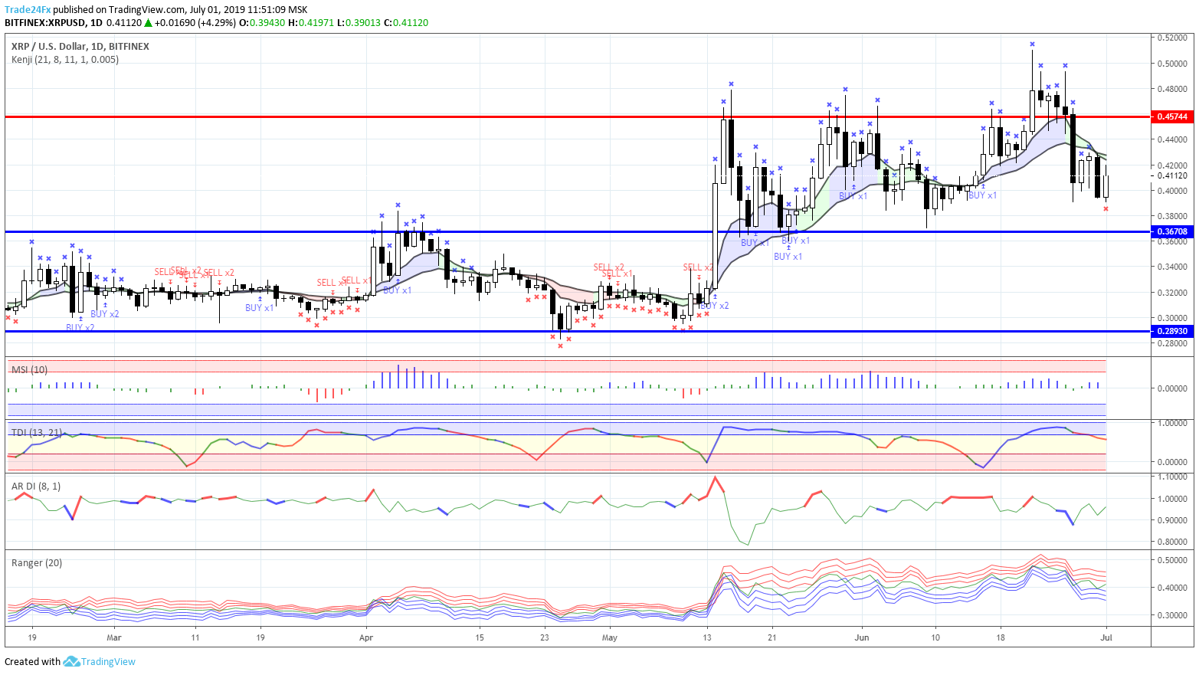Screen dimensions: 1199x675
Task: Click the 0.30000 value on Ranger axis
Action: pyautogui.click(x=1172, y=615)
